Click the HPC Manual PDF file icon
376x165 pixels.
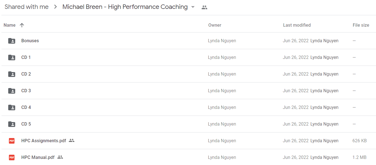click(x=12, y=157)
